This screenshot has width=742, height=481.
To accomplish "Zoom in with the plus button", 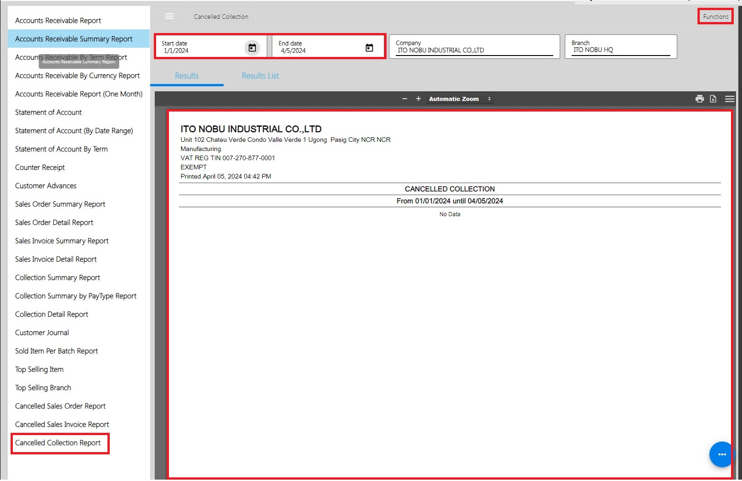I will (418, 99).
